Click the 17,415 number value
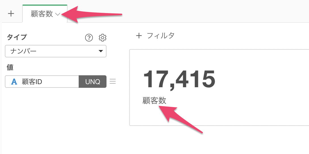Image resolution: width=309 pixels, height=154 pixels. coord(179,79)
